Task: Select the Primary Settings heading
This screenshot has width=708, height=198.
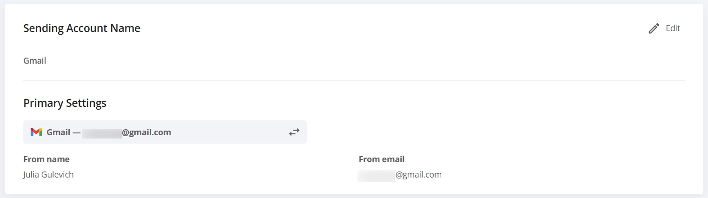Action: click(x=65, y=103)
